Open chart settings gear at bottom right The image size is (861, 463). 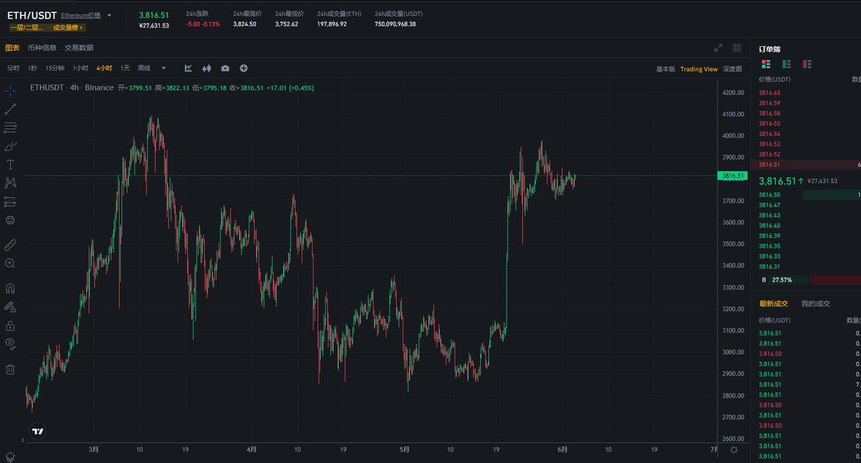[x=733, y=449]
